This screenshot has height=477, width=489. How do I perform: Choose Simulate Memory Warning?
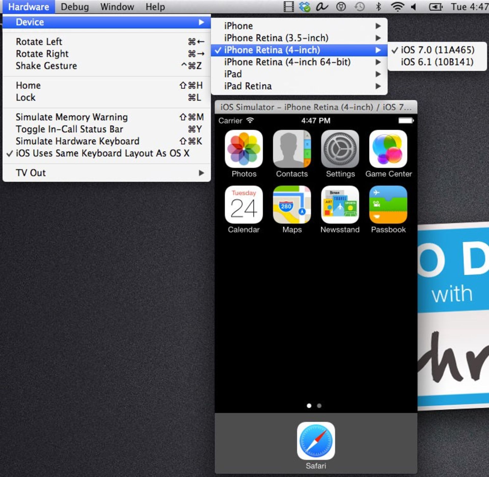point(106,117)
